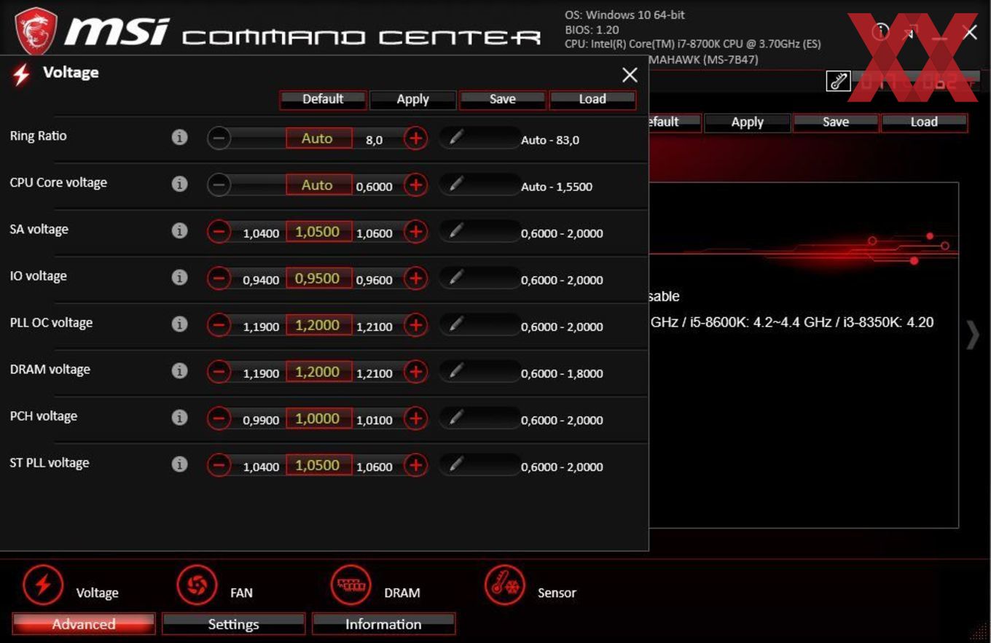Viewport: 991px width, 643px height.
Task: Raise IO voltage with plus button
Action: coord(415,278)
